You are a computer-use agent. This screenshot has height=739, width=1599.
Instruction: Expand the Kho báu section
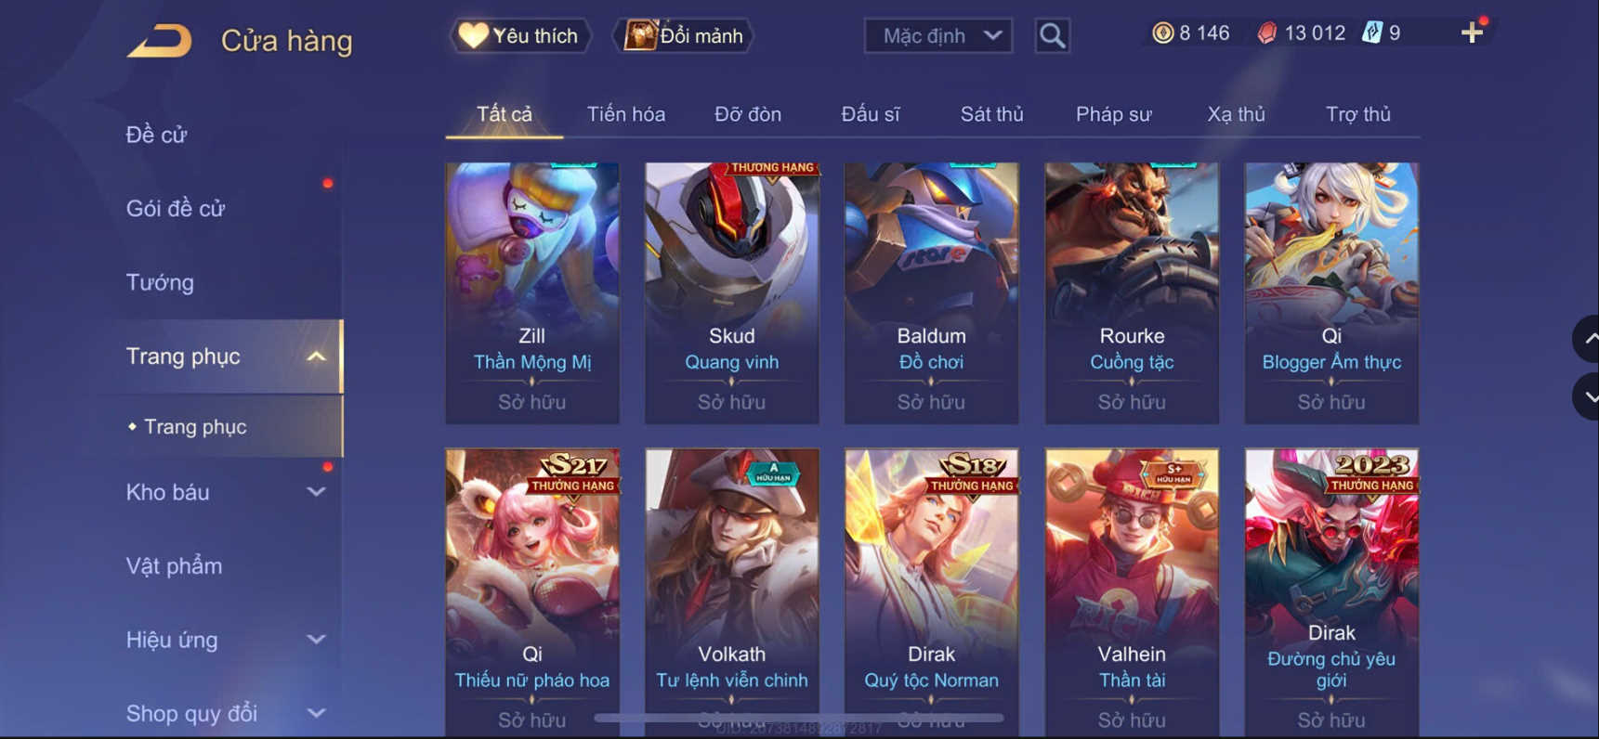(x=317, y=492)
